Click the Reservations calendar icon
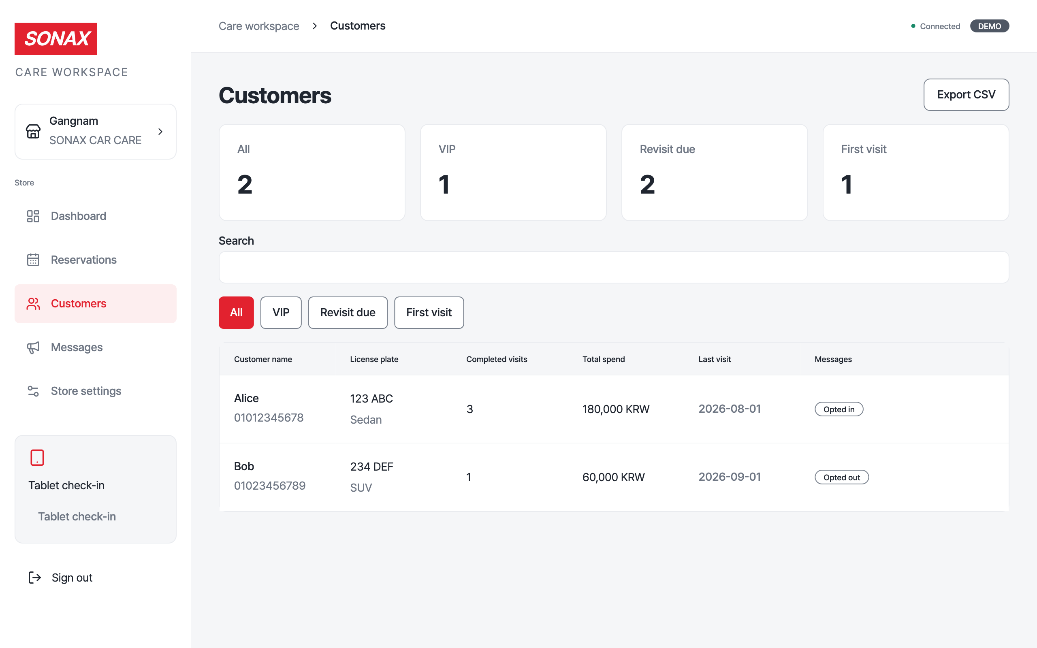Image resolution: width=1037 pixels, height=648 pixels. coord(33,260)
